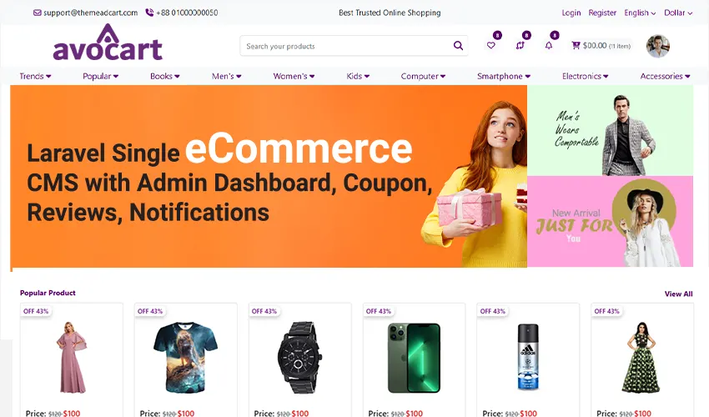Expand the Trends category menu
709x417 pixels.
pos(35,76)
